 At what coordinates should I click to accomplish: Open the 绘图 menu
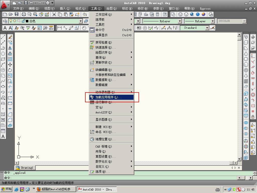click(112, 9)
